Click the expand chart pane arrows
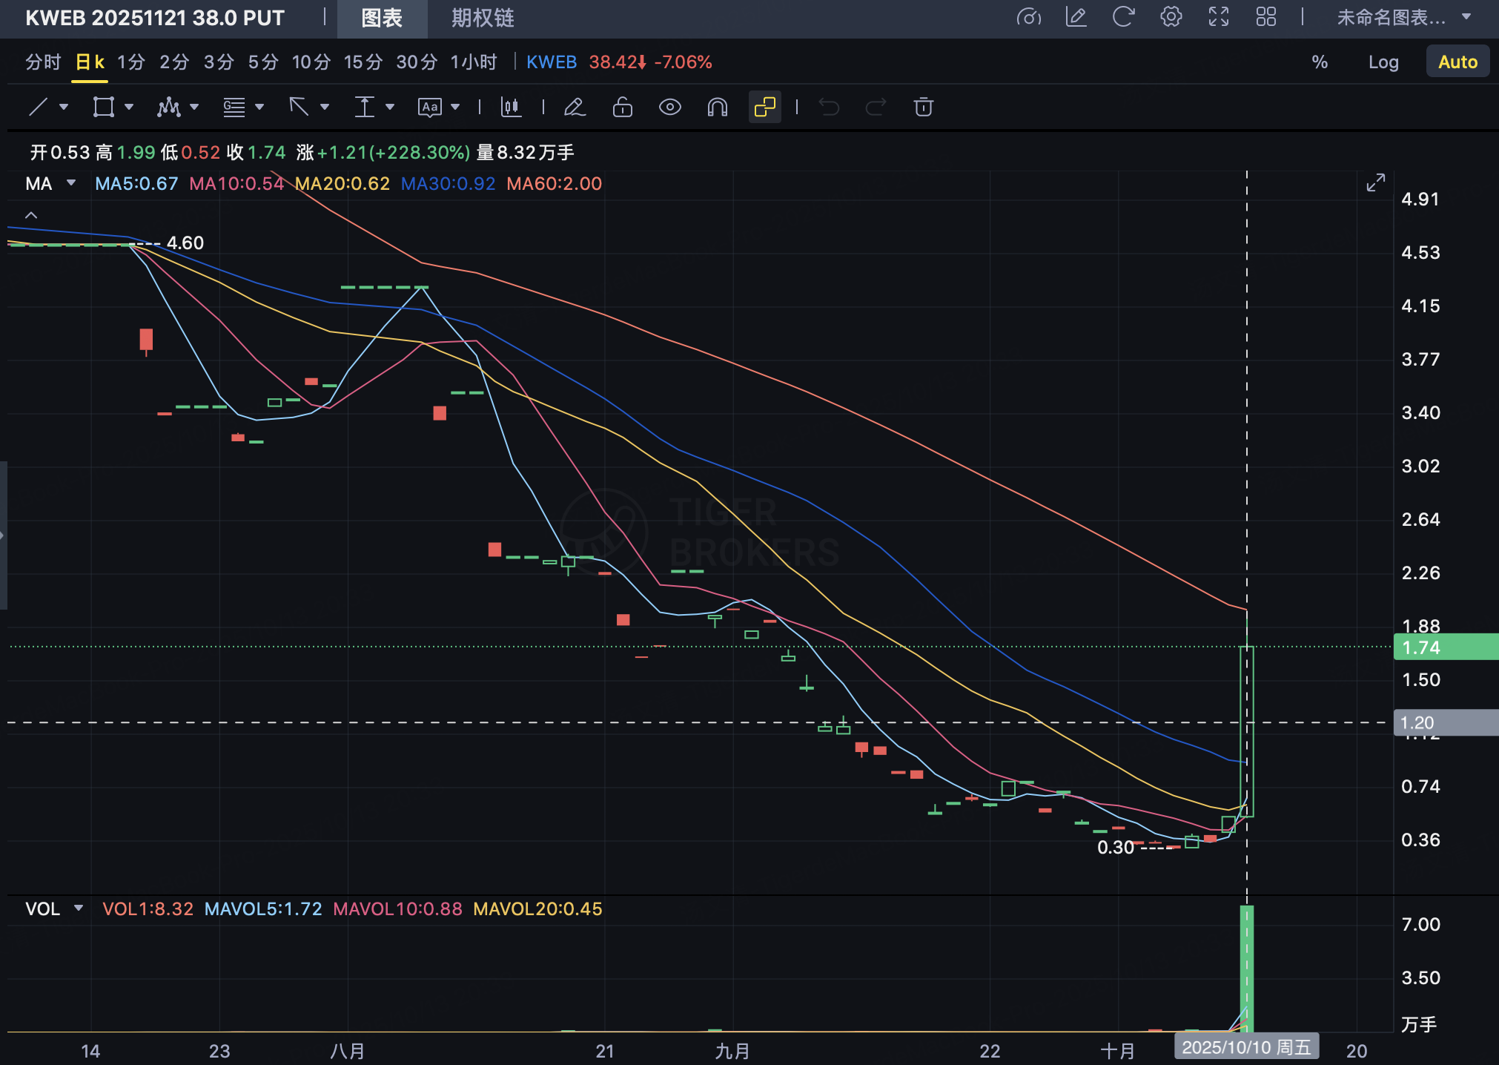The height and width of the screenshot is (1065, 1499). point(1375,182)
